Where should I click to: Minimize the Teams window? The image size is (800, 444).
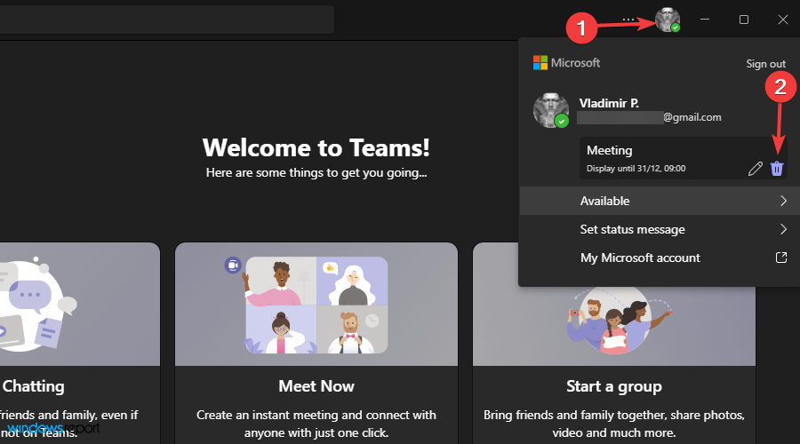(705, 20)
